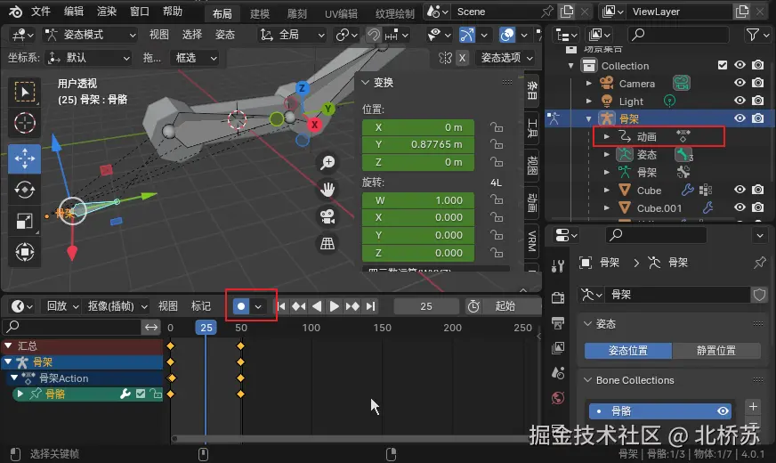Activate the Rotate tool
The height and width of the screenshot is (463, 776).
coord(24,190)
